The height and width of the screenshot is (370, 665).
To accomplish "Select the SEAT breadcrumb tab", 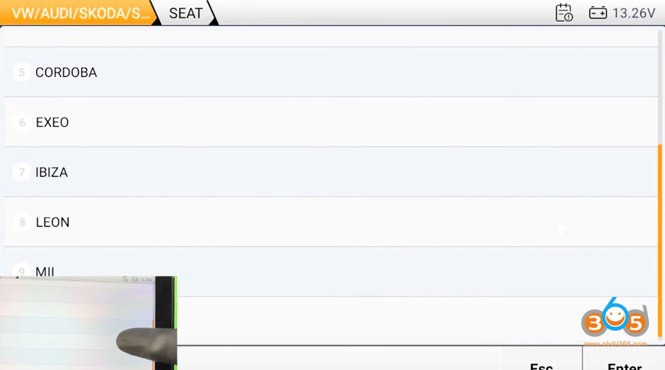I will point(186,13).
